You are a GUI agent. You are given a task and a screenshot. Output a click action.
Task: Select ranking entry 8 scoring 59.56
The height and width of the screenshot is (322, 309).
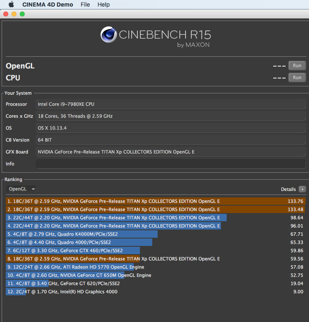[156, 259]
